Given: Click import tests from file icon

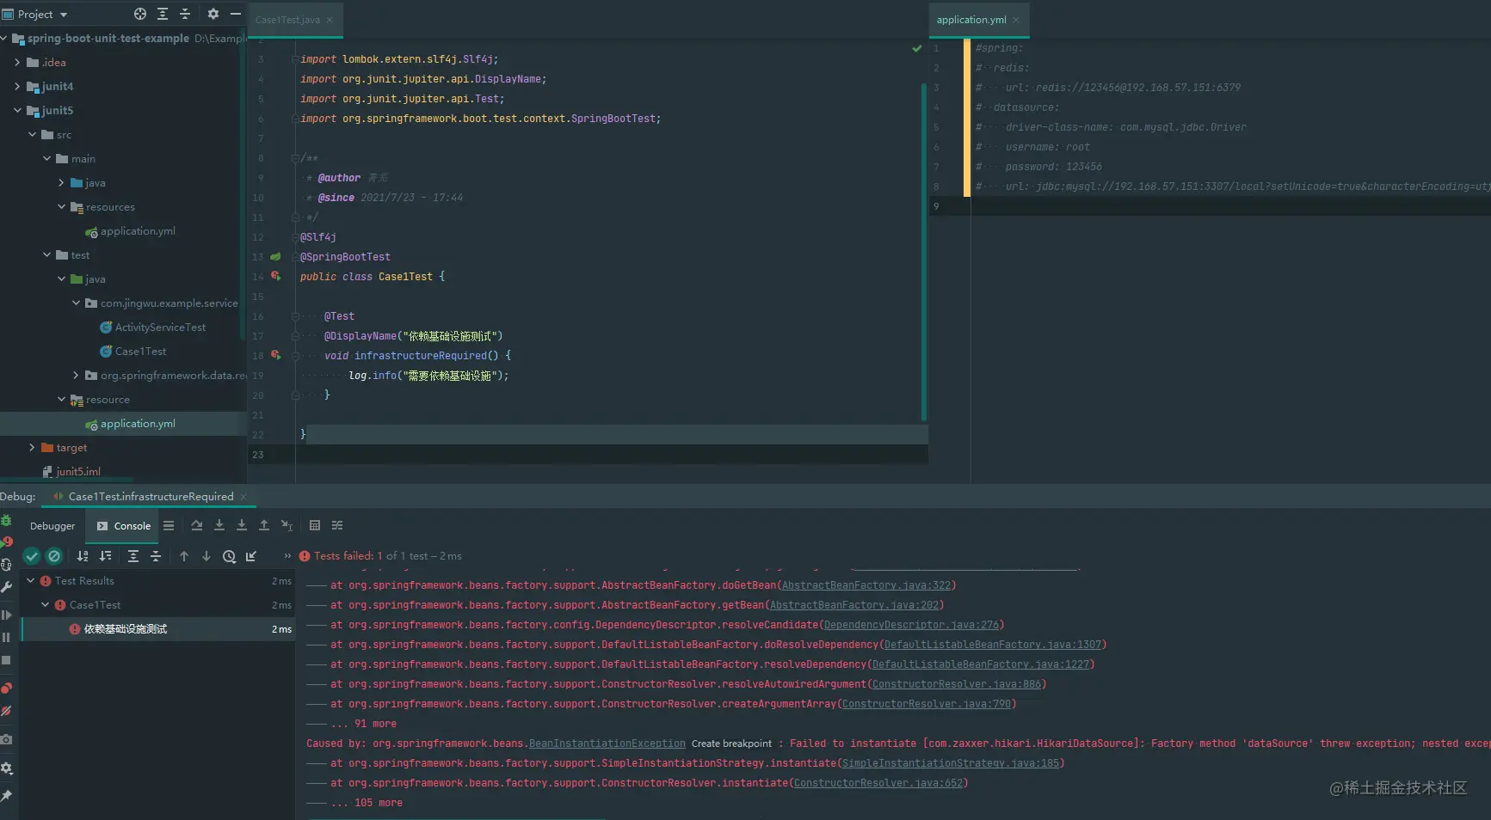Looking at the screenshot, I should pyautogui.click(x=251, y=556).
